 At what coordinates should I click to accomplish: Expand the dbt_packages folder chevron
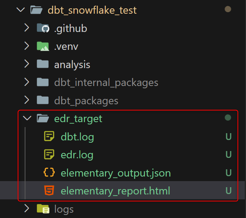(x=27, y=100)
